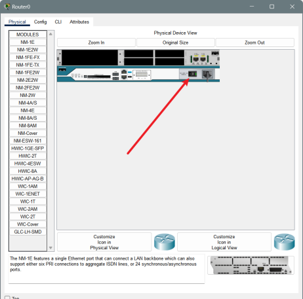Image resolution: width=303 pixels, height=299 pixels.
Task: Switch to the Physical tab
Action: point(17,22)
